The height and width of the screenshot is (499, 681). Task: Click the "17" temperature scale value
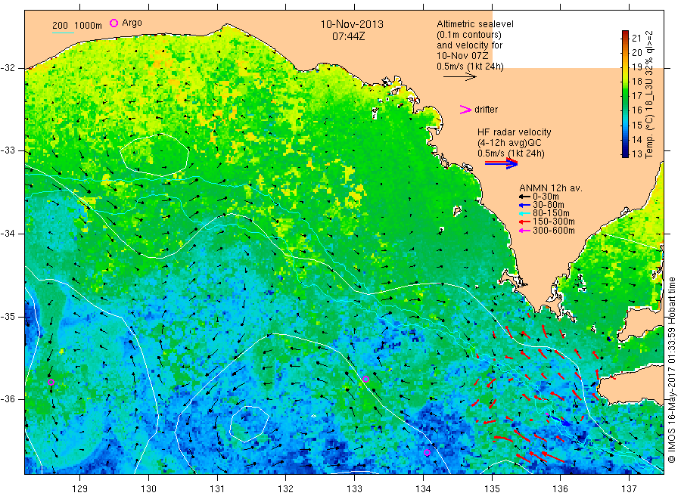point(636,96)
